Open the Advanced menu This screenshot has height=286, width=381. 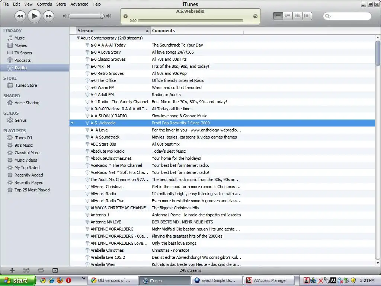(79, 4)
